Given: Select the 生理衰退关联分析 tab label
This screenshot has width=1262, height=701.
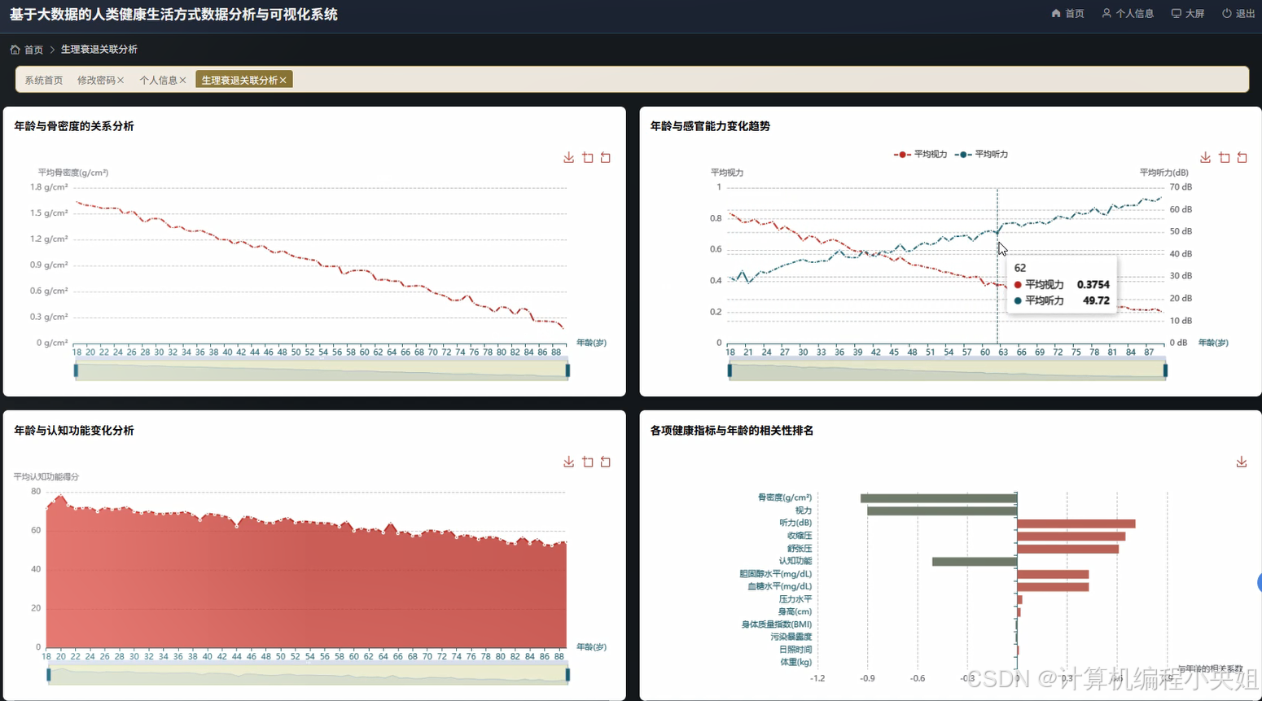Looking at the screenshot, I should coord(239,80).
